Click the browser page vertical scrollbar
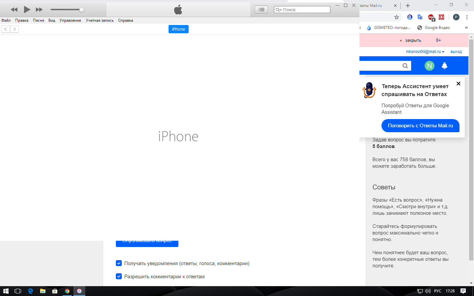474x296 pixels. pos(471,150)
